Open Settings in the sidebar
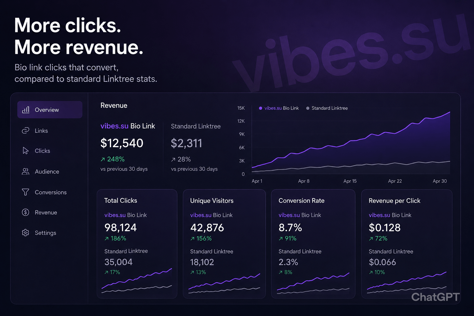474x316 pixels. [50, 233]
